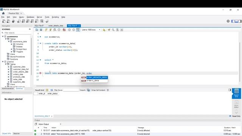Open the Edit menu
This screenshot has height=136, width=242.
[8, 17]
